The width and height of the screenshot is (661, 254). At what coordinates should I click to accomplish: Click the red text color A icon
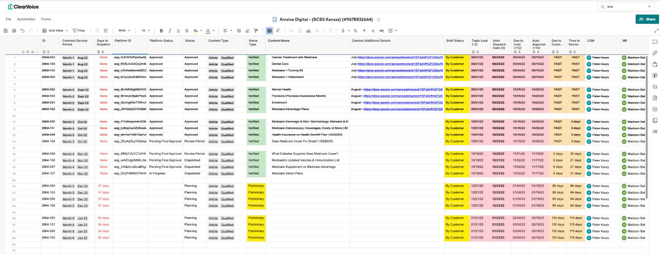tap(208, 31)
